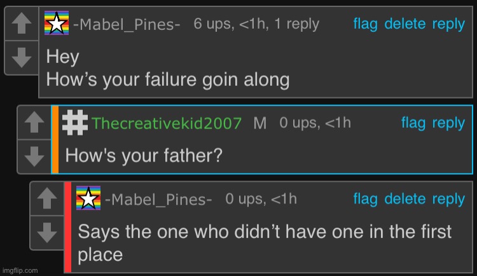Open Thecreativekid2007's user profile
The height and width of the screenshot is (276, 477).
pos(167,123)
